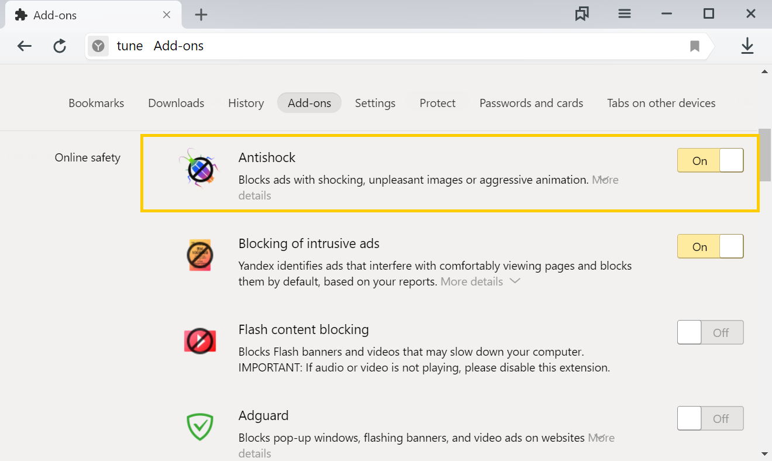Enable the Flash content blocking toggle

(x=710, y=332)
